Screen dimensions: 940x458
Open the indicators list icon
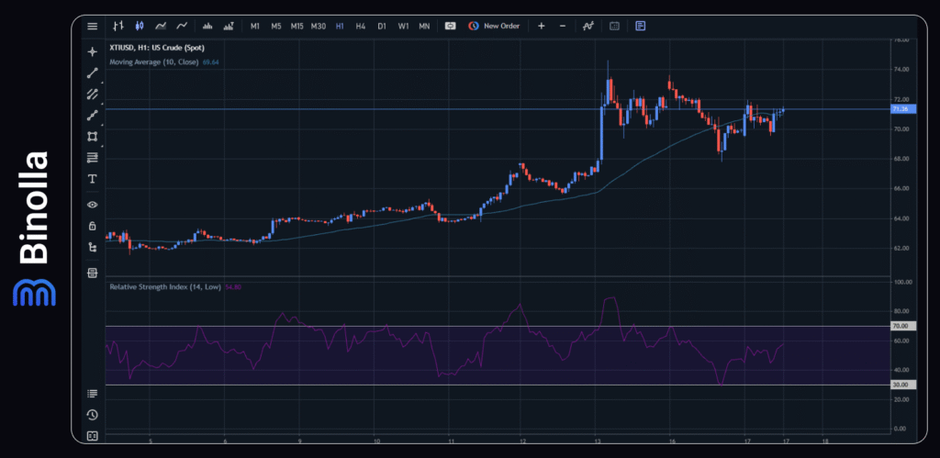(589, 26)
